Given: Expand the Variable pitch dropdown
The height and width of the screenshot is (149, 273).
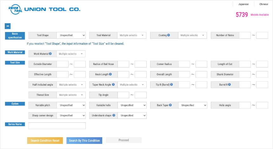Looking at the screenshot, I should click(x=71, y=105).
